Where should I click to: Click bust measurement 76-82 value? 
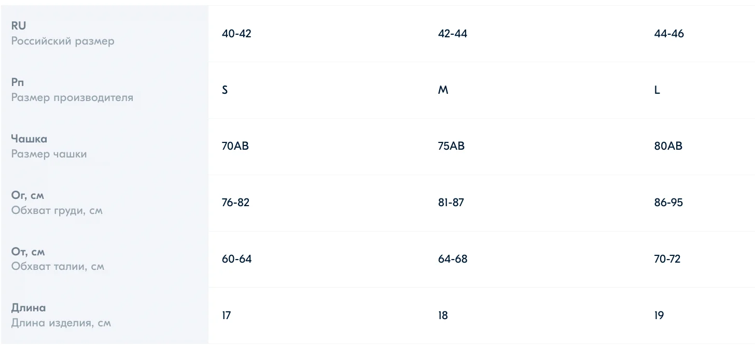click(235, 203)
